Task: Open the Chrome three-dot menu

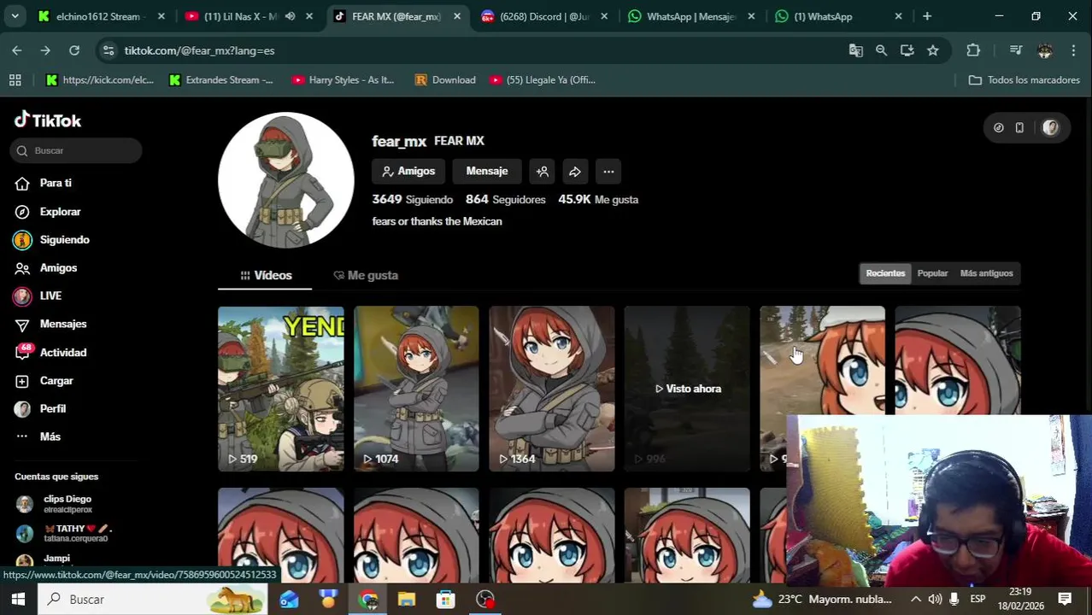Action: tap(1073, 50)
